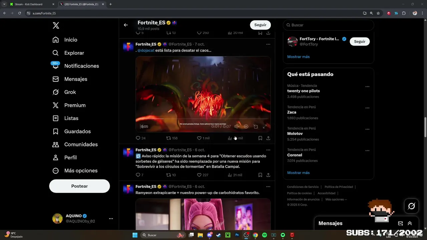Open more options on Aviso rápido post
The image size is (427, 240).
pyautogui.click(x=268, y=150)
